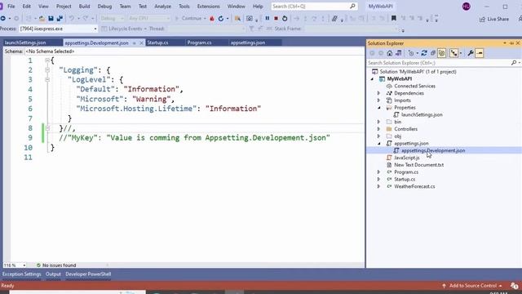Click the Home icon in Solution Explorer

(390, 53)
